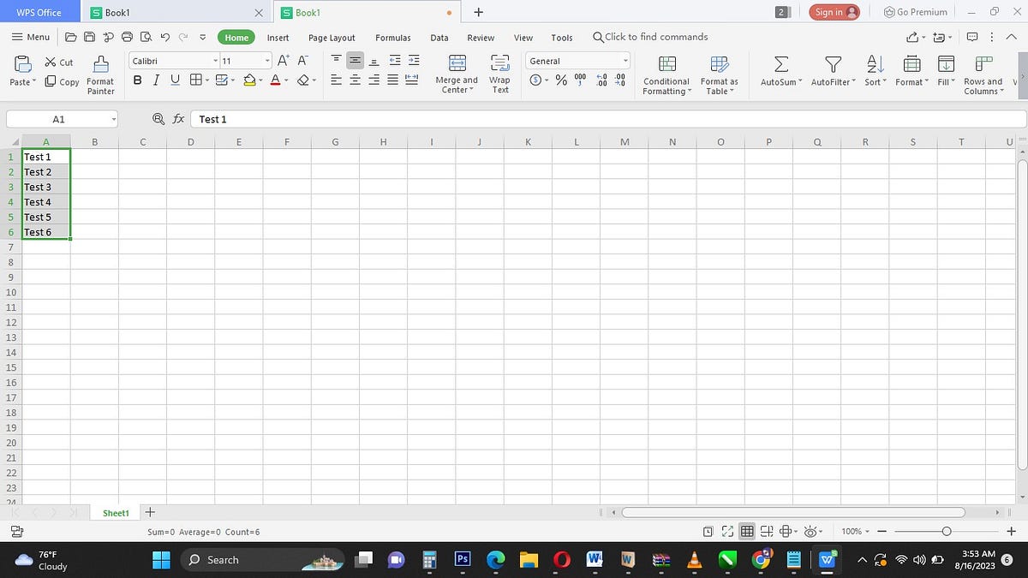Switch to the Formulas ribbon tab
The width and height of the screenshot is (1028, 578).
click(x=393, y=38)
